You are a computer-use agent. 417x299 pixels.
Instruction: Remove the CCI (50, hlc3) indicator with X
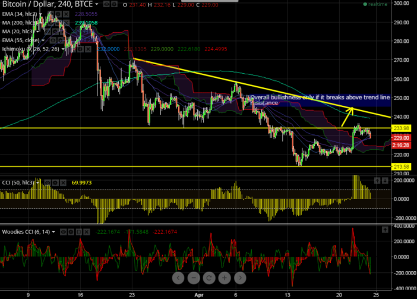63,182
